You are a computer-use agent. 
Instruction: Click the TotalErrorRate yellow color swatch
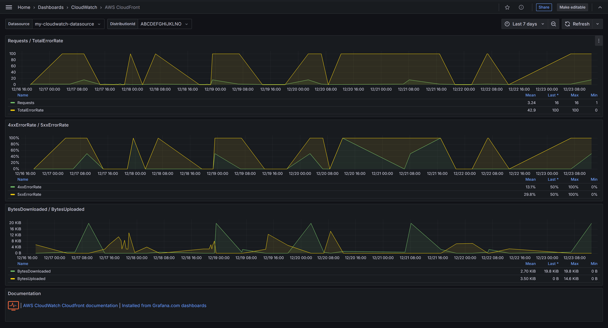pos(12,110)
